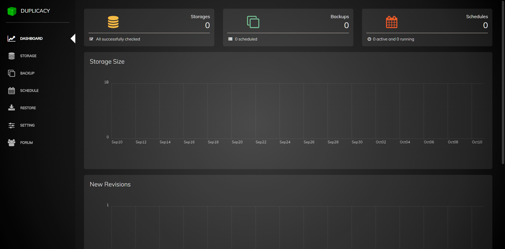Click the orange Schedules calendar icon

(392, 22)
